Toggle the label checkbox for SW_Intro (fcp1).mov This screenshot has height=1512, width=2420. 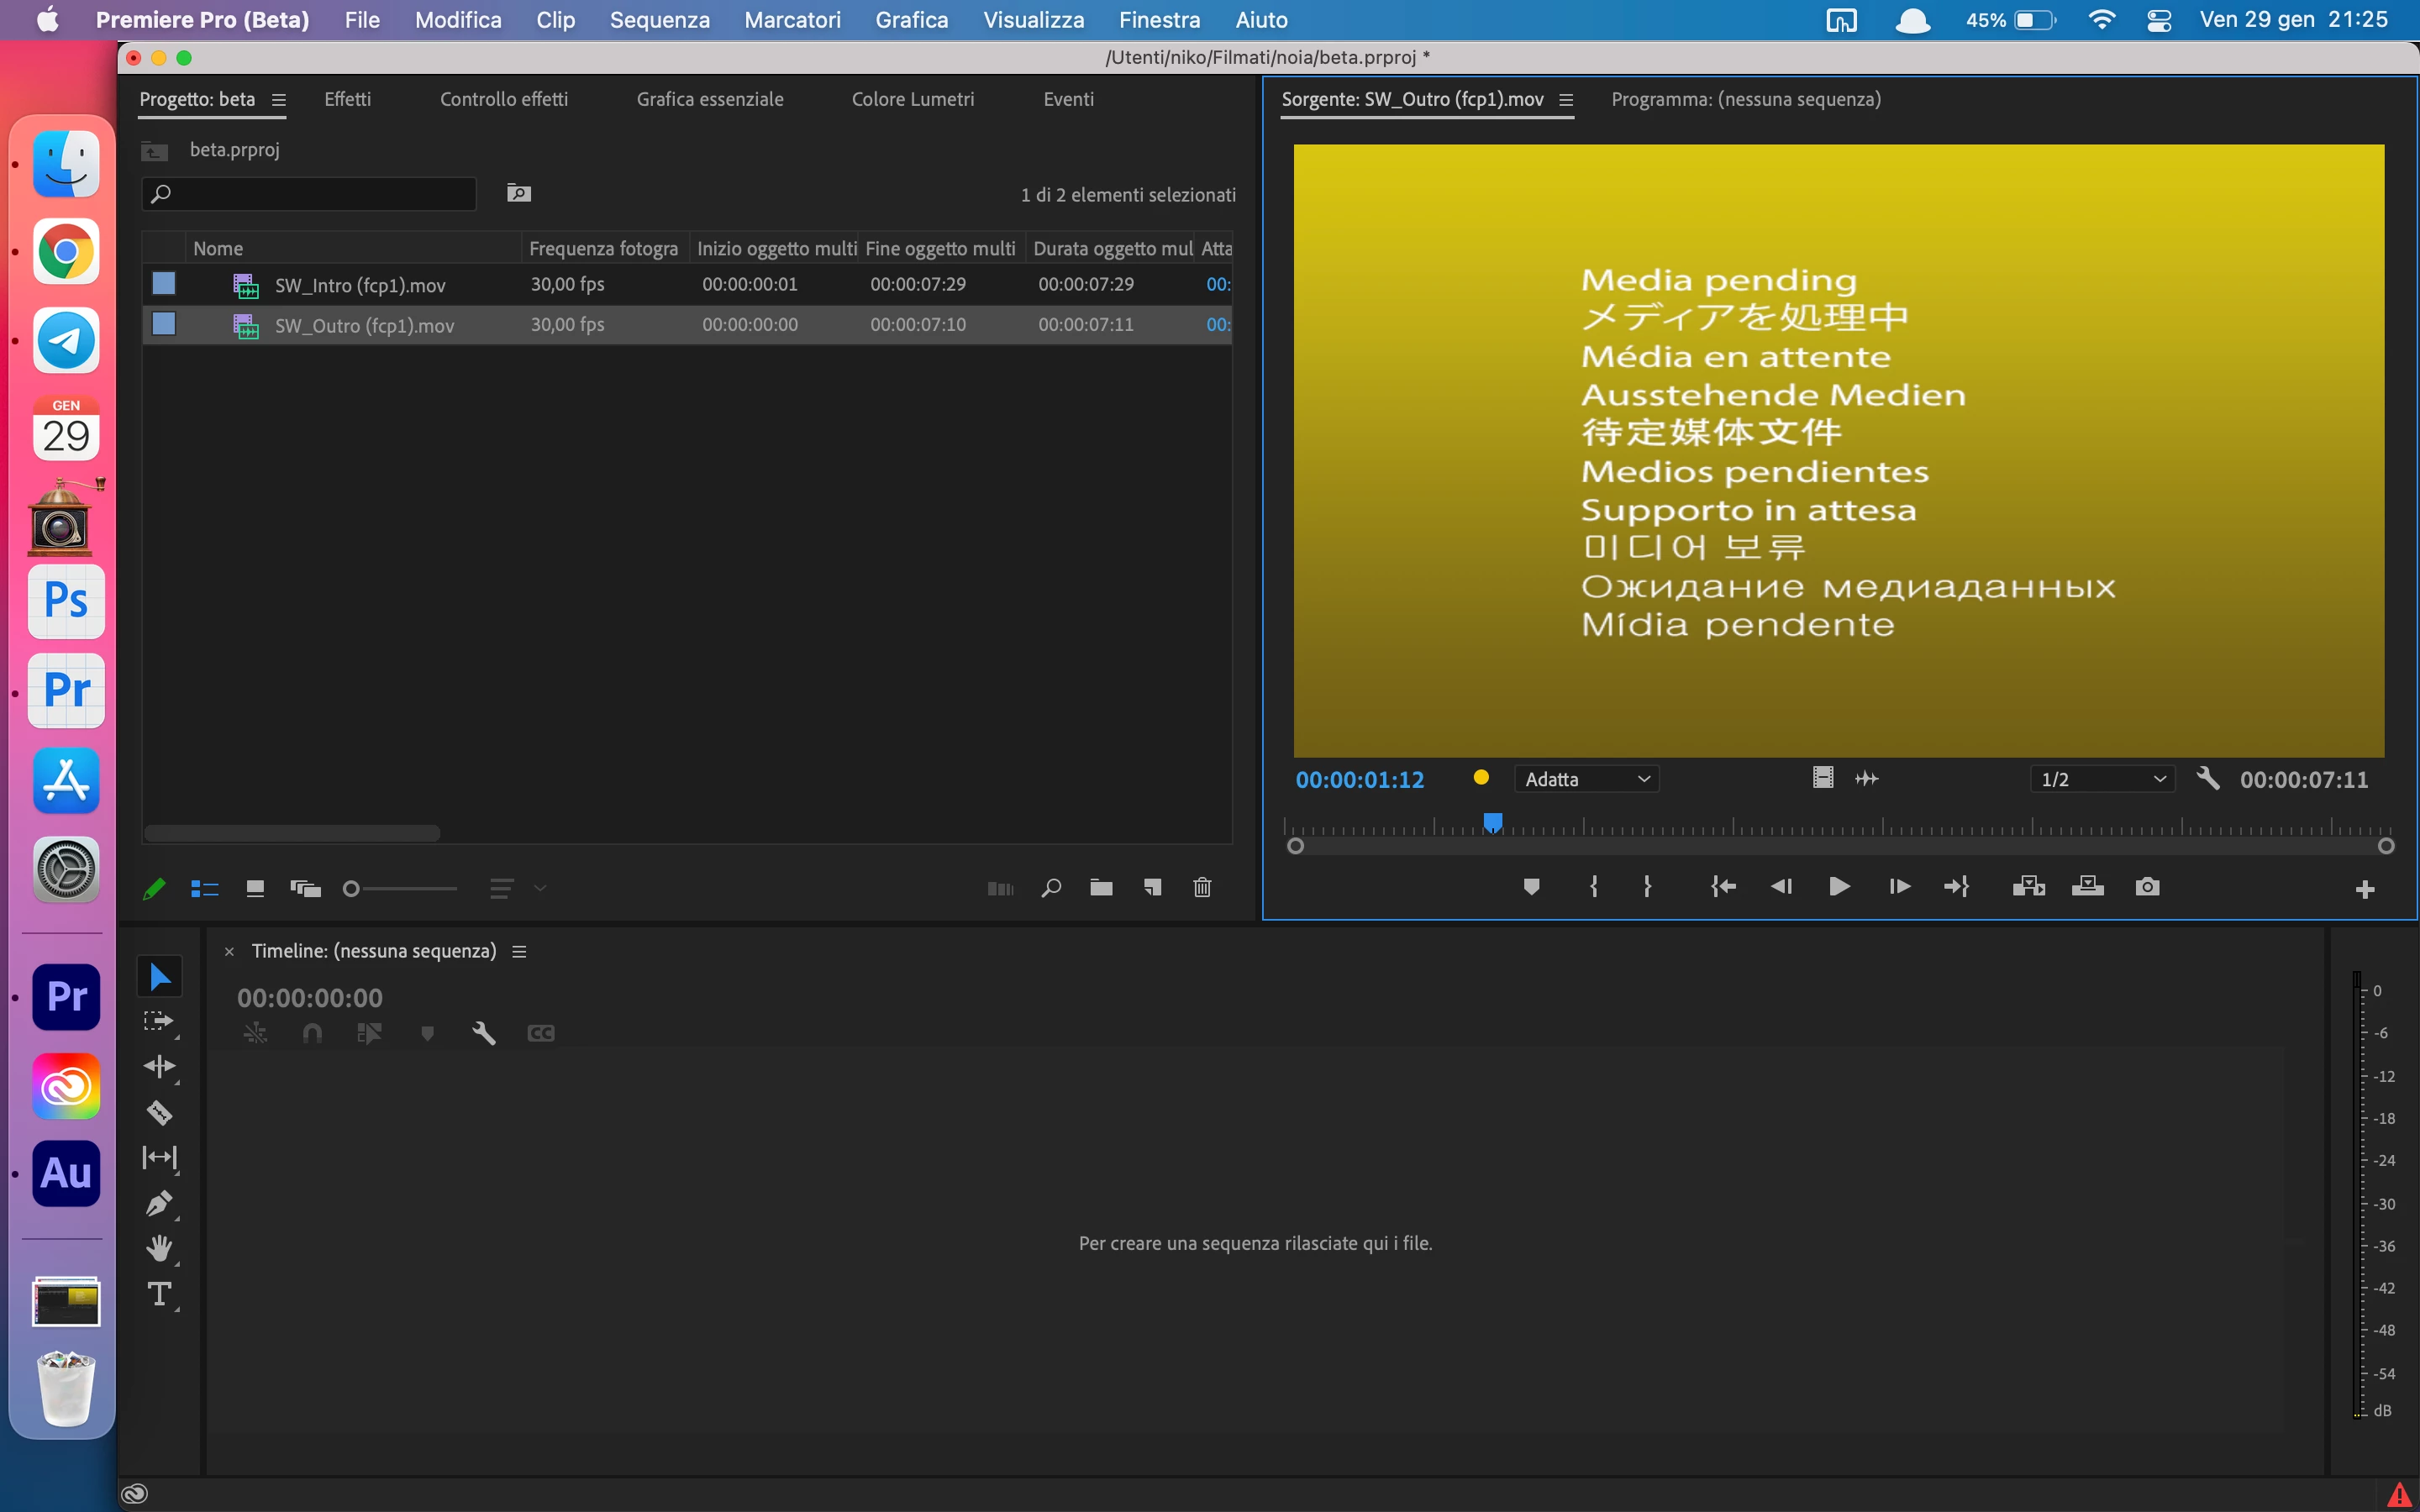(164, 284)
